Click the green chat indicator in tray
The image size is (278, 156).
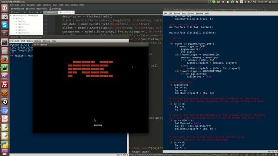tap(214, 2)
